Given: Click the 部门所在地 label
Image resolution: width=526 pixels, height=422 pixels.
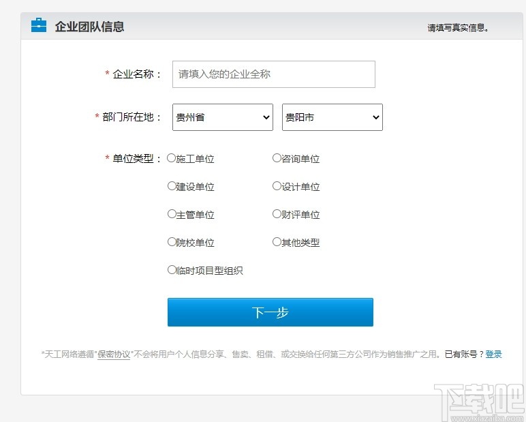Looking at the screenshot, I should click(x=131, y=117).
